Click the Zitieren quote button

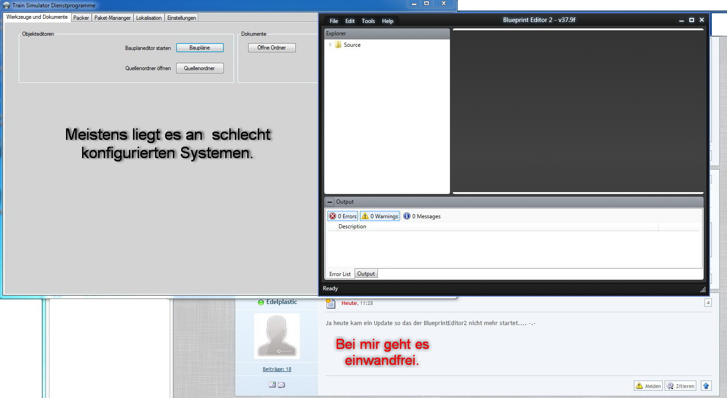tap(681, 386)
